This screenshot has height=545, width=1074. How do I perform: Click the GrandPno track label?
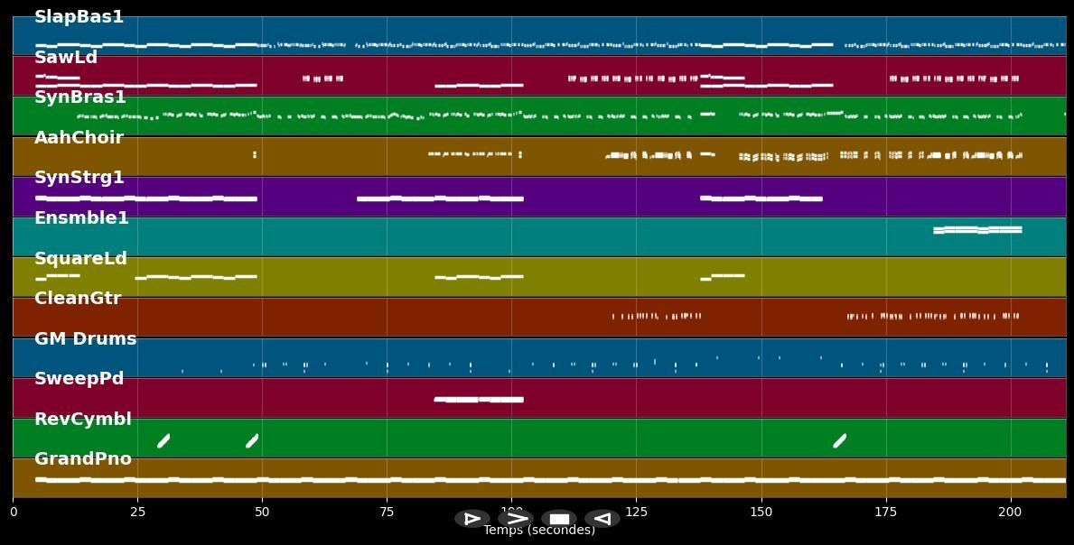pyautogui.click(x=83, y=459)
